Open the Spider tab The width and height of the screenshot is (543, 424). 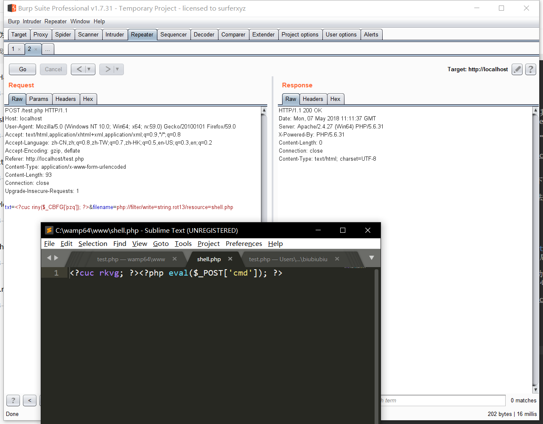pos(63,34)
